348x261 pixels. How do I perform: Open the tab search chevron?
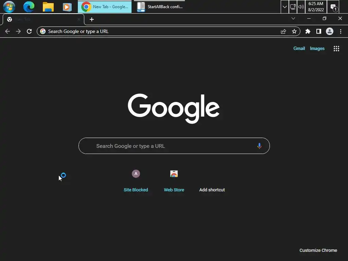[293, 18]
